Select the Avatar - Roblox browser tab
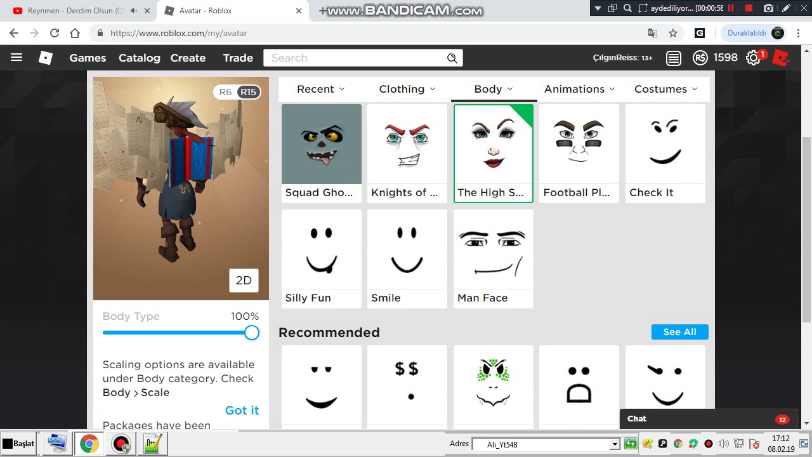Viewport: 812px width, 457px height. tap(232, 11)
